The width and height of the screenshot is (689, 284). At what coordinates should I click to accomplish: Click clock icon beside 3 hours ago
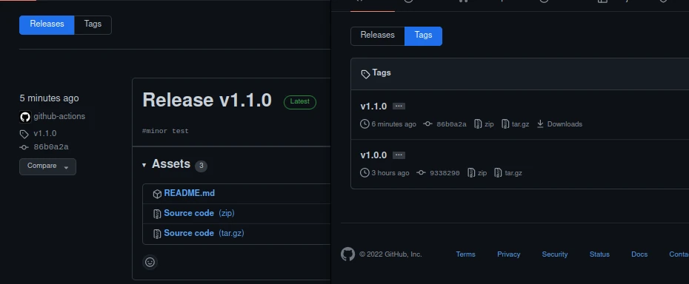[365, 173]
